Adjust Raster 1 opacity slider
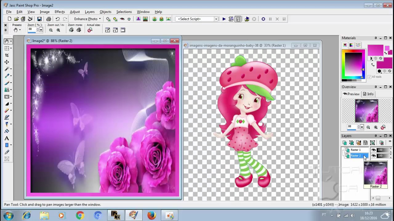The height and width of the screenshot is (221, 394). tap(383, 150)
